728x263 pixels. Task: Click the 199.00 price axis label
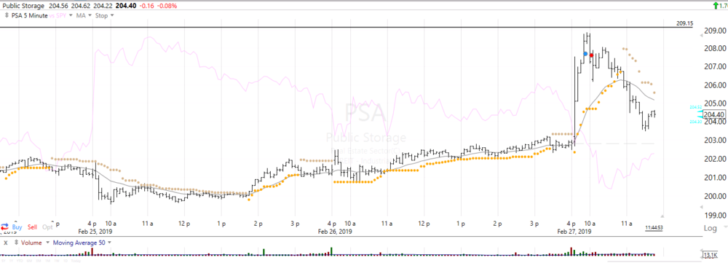pyautogui.click(x=715, y=215)
